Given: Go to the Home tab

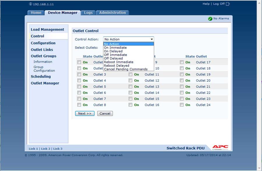Looking at the screenshot, I should [x=36, y=13].
